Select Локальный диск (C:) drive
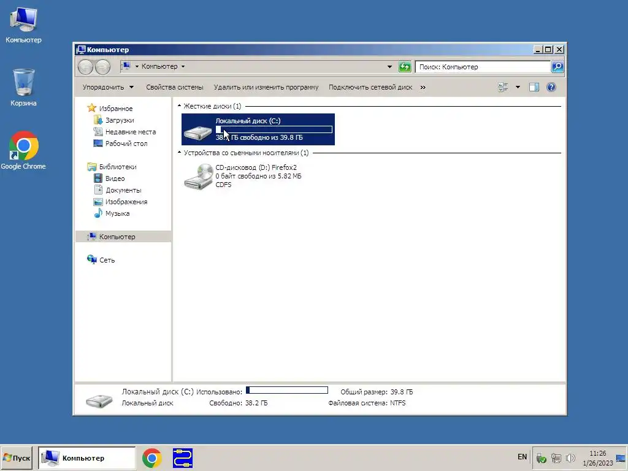Viewport: 628px width, 471px height. point(258,129)
